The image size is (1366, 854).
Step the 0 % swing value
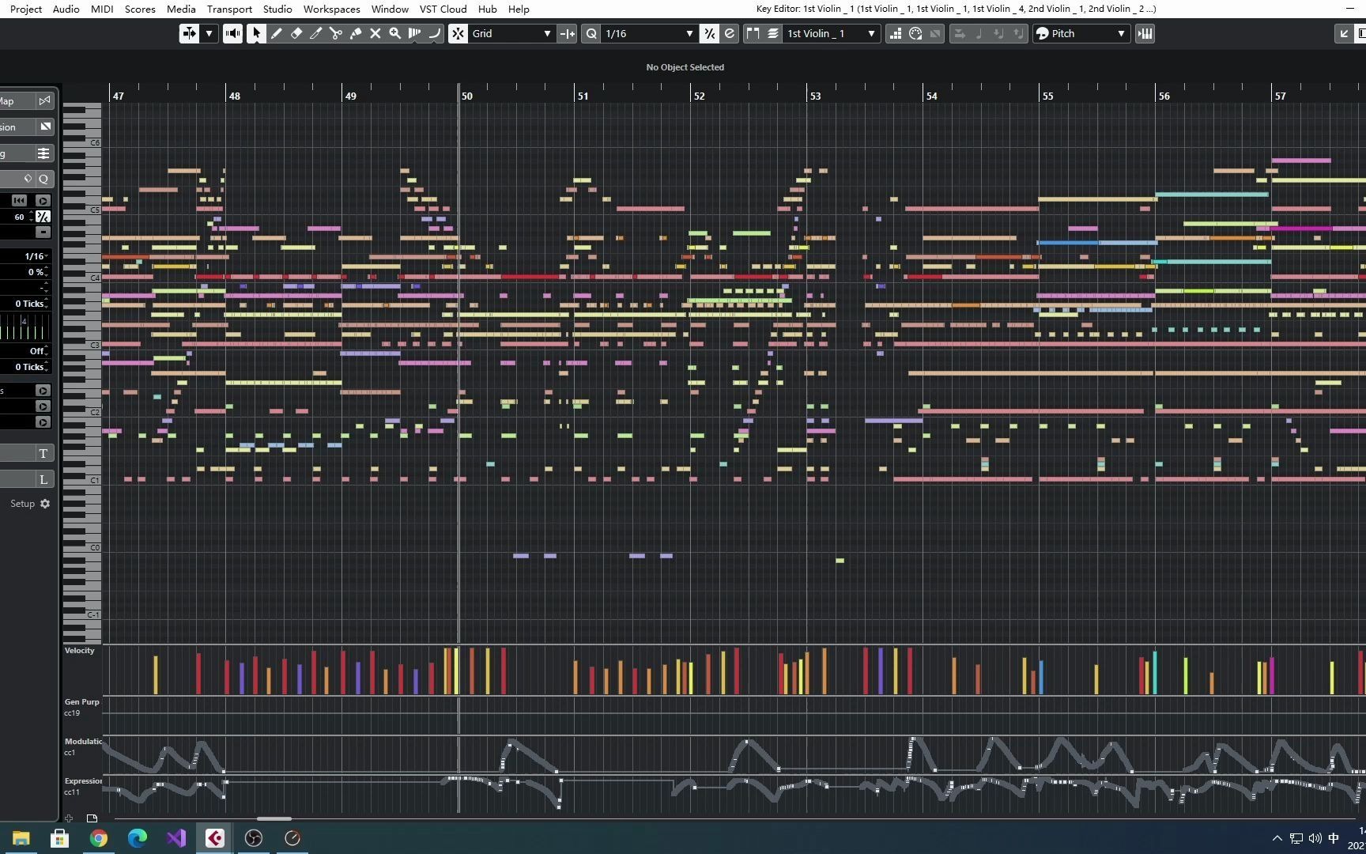46,272
